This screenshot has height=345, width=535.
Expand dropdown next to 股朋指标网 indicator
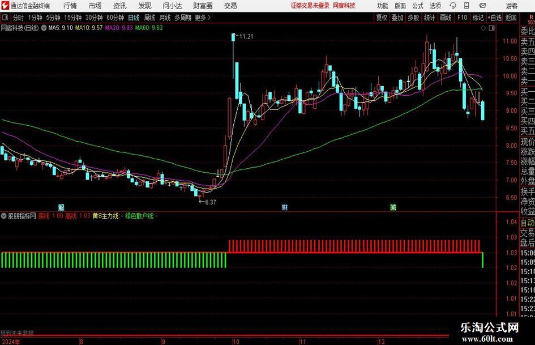click(x=4, y=216)
